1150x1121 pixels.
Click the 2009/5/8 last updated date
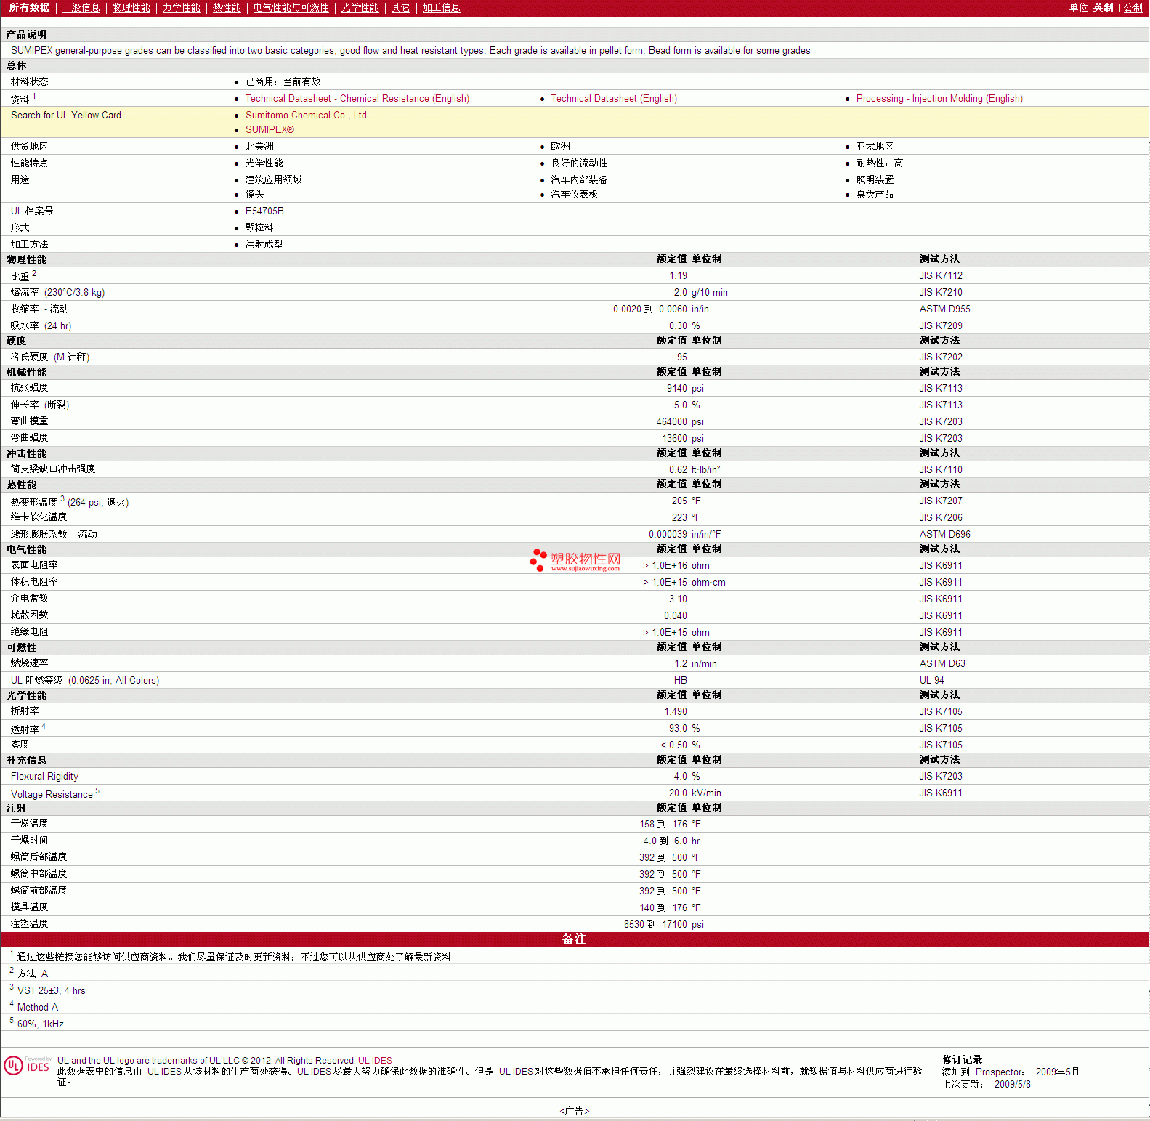point(1012,1085)
